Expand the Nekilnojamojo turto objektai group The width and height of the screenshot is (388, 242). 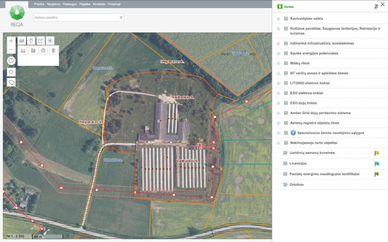click(x=278, y=143)
